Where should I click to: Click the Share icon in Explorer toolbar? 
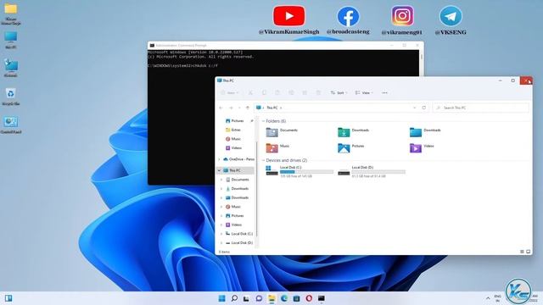point(305,92)
